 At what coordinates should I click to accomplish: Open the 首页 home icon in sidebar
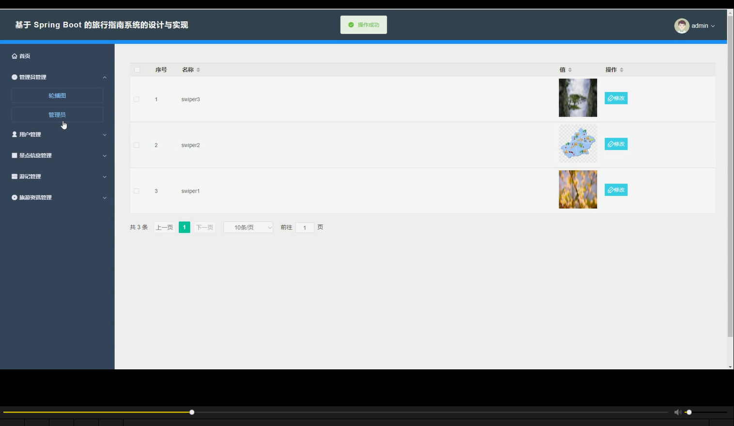pyautogui.click(x=15, y=56)
